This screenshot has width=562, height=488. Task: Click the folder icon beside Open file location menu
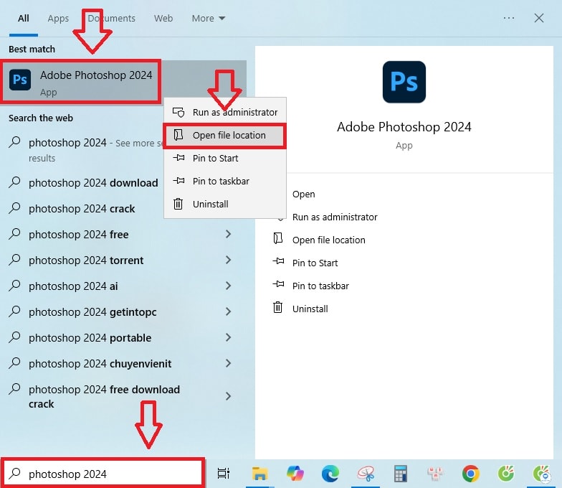[178, 135]
